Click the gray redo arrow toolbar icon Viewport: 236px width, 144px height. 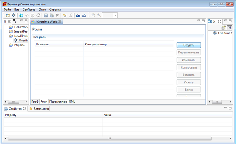(x=71, y=15)
